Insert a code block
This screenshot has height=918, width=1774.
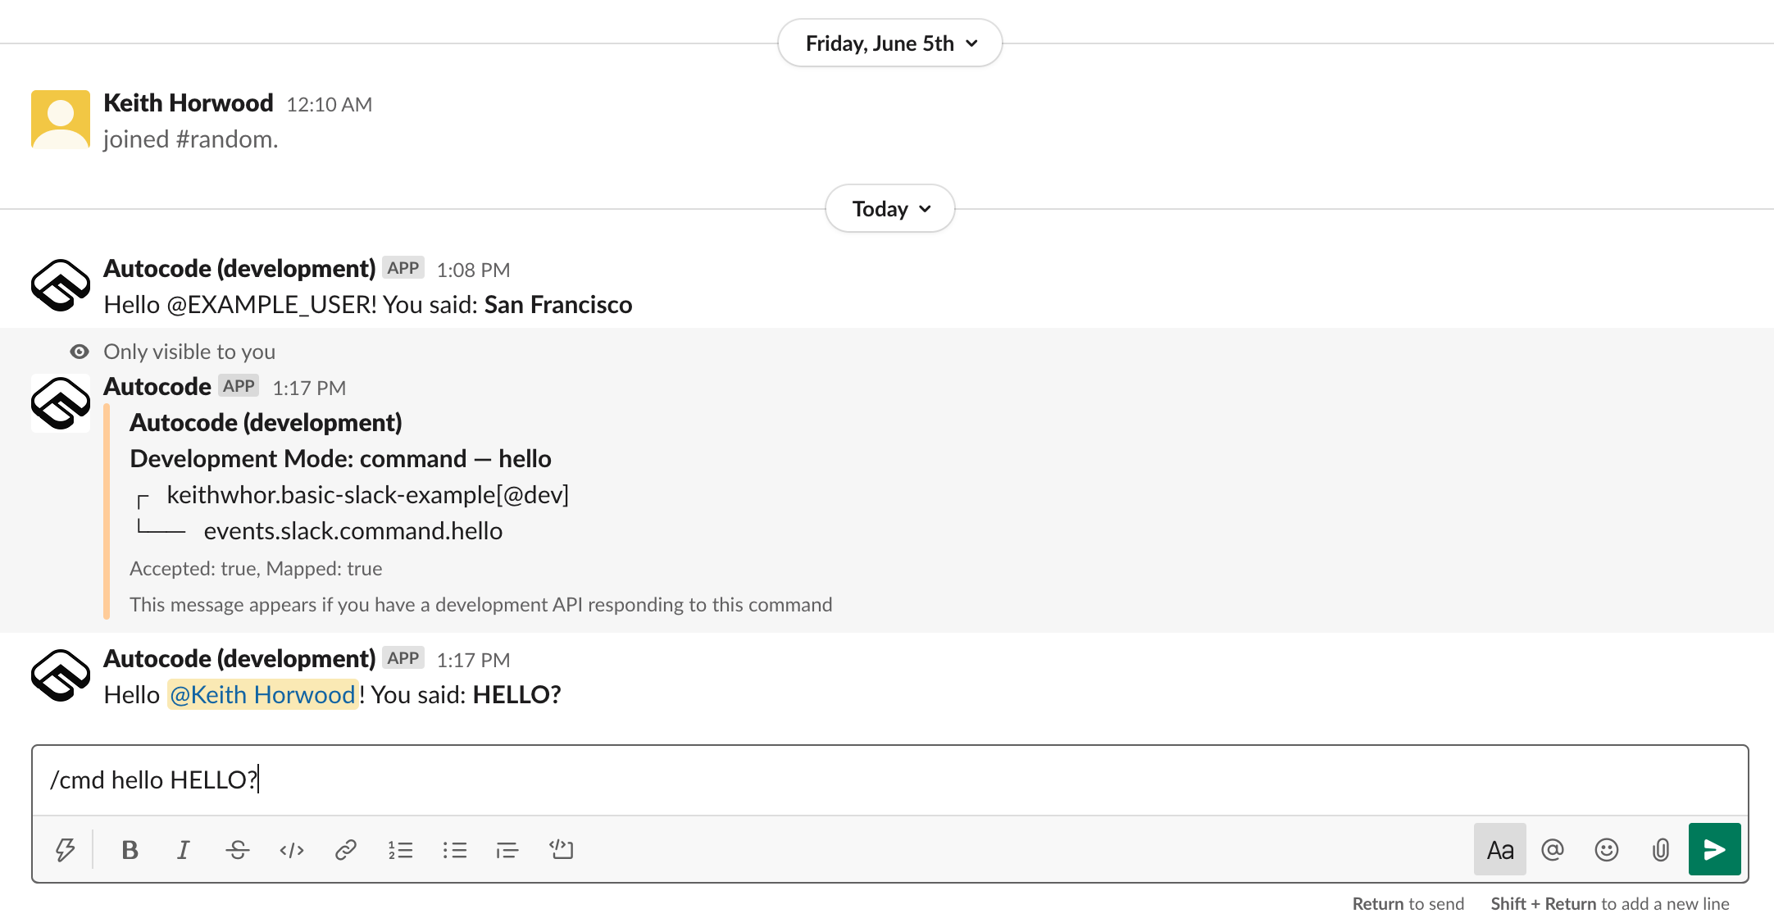(562, 850)
